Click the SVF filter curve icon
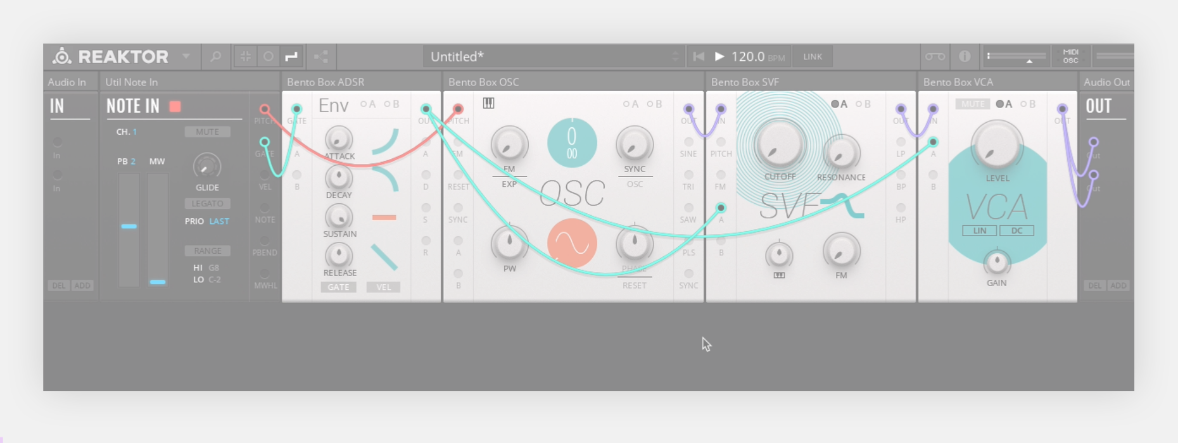 (x=843, y=207)
